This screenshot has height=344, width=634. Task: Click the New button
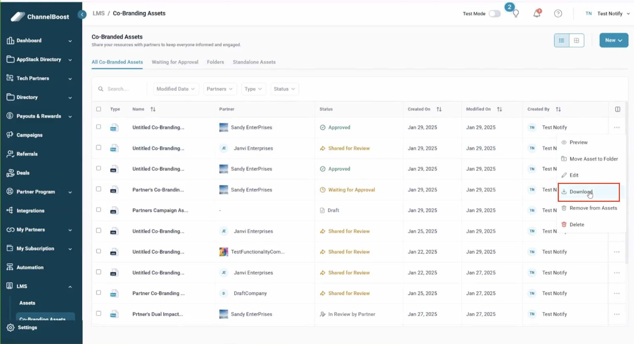pyautogui.click(x=613, y=40)
